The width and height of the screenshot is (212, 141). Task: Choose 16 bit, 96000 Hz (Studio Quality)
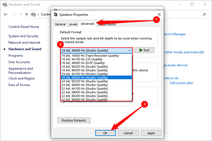(96, 70)
